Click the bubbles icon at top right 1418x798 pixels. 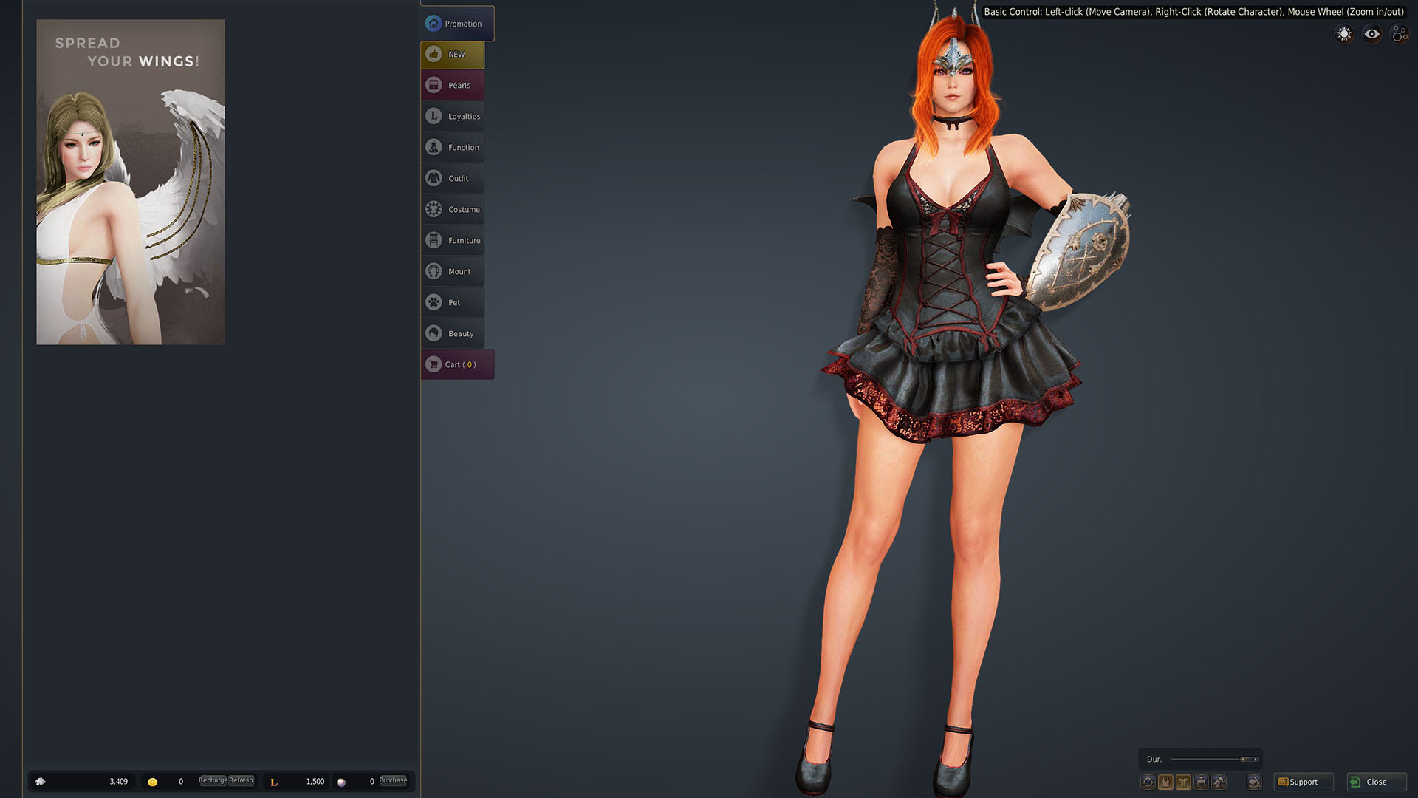click(1400, 34)
